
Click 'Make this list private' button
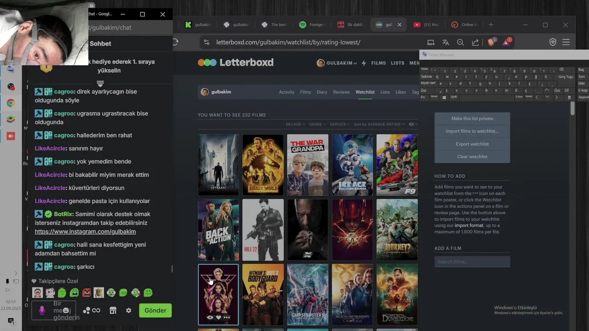click(472, 119)
